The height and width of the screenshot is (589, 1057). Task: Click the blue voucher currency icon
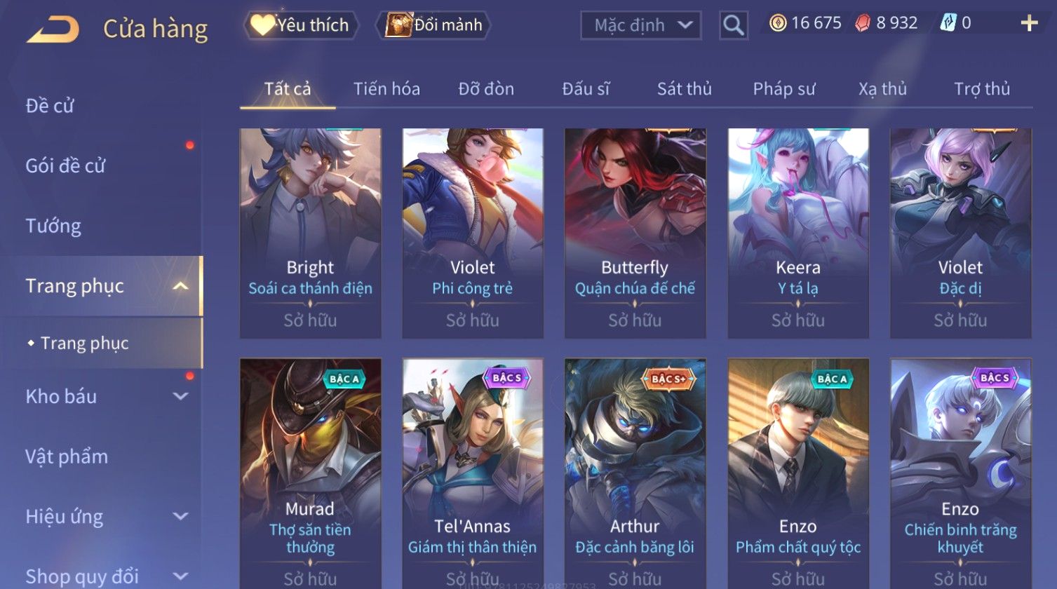pos(948,24)
